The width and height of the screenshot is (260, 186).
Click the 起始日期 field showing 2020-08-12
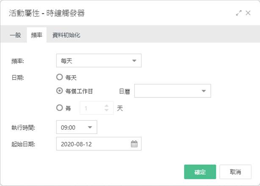pyautogui.click(x=99, y=144)
